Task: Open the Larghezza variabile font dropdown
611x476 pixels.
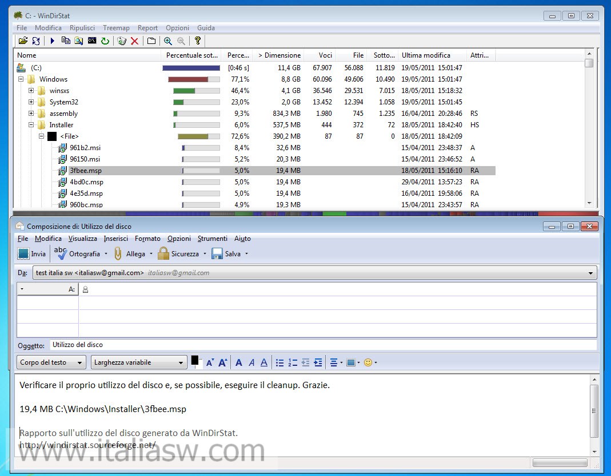Action: (138, 362)
